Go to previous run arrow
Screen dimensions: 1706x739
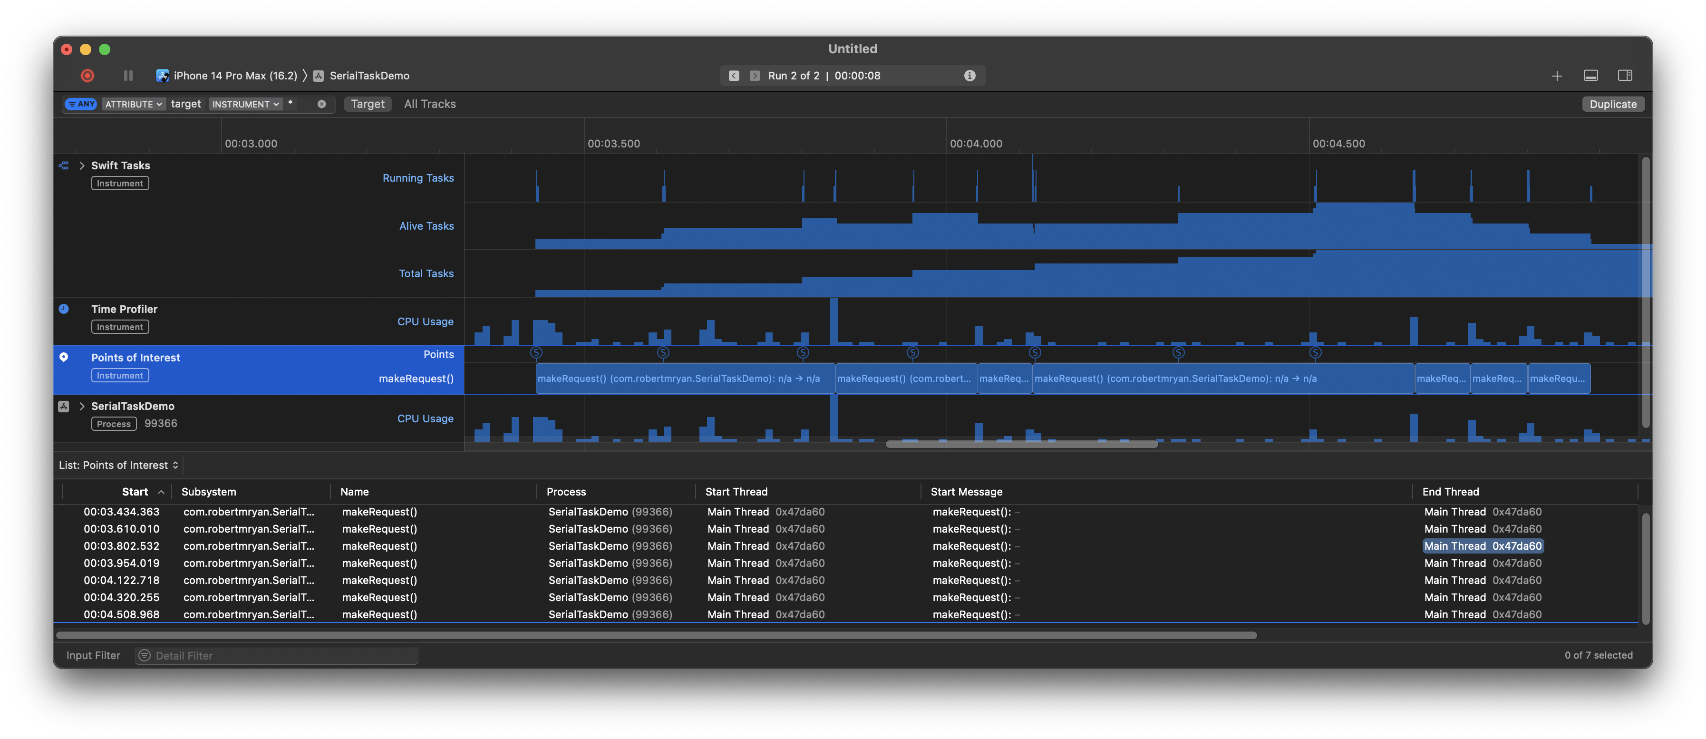pos(734,76)
